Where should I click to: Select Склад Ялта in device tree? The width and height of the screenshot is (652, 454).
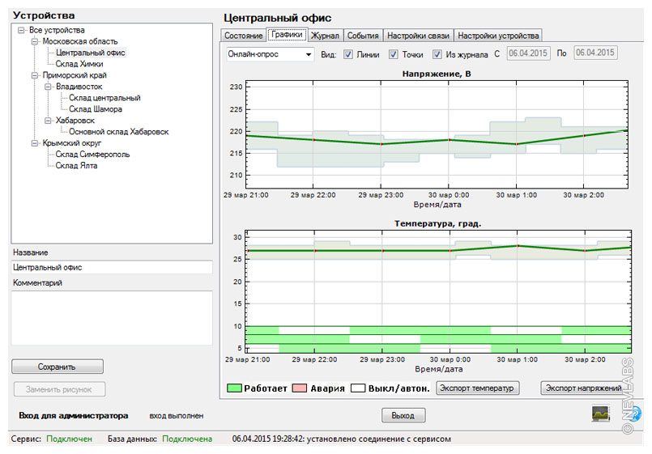(76, 166)
